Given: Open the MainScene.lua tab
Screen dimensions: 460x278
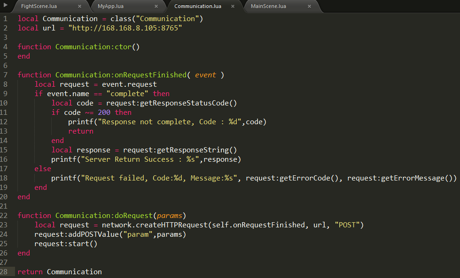Looking at the screenshot, I should click(268, 6).
